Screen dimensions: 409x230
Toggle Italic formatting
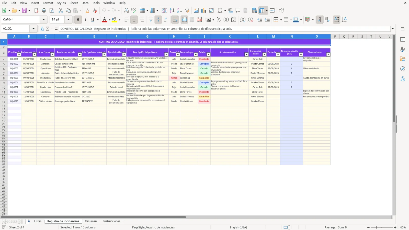point(85,20)
